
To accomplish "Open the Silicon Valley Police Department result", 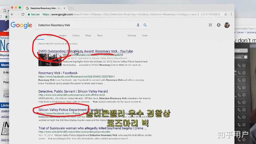I will [x=71, y=110].
